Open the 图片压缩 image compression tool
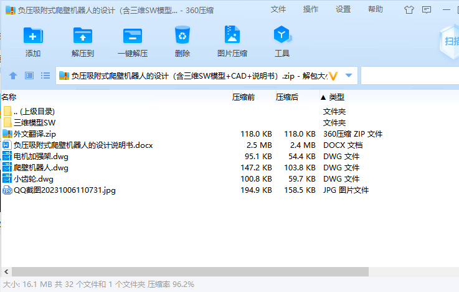 pyautogui.click(x=232, y=34)
